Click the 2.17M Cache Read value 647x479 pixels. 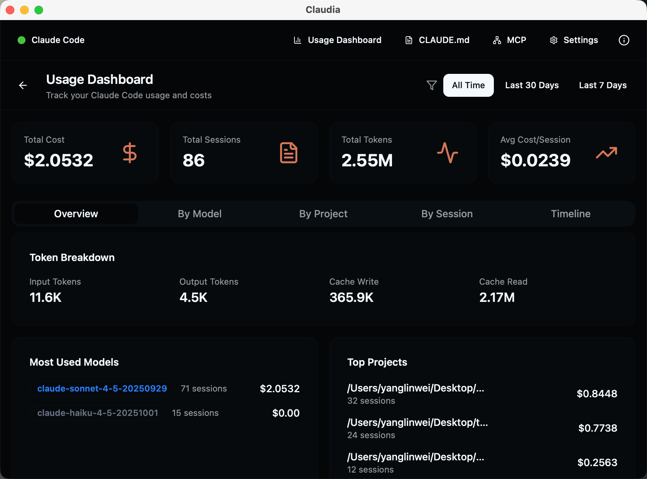click(497, 297)
